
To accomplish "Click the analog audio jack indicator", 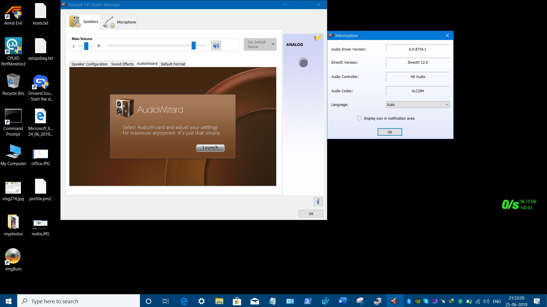I will [x=303, y=63].
